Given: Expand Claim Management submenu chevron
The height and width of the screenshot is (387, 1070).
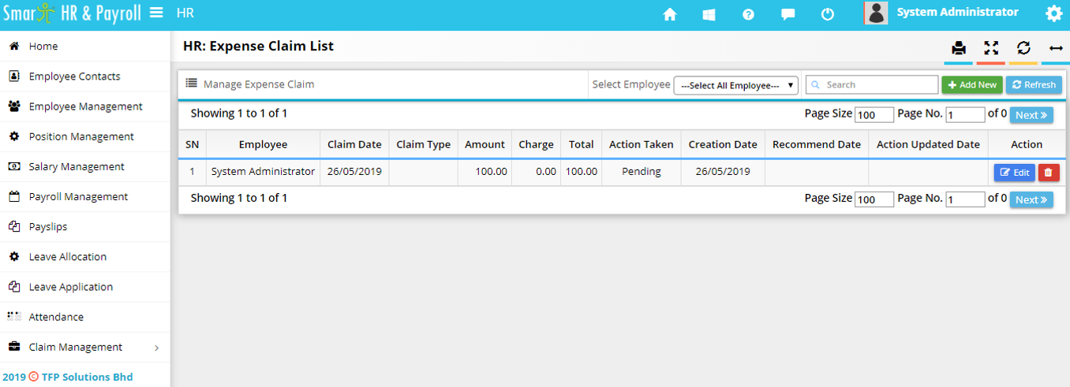Looking at the screenshot, I should (156, 348).
